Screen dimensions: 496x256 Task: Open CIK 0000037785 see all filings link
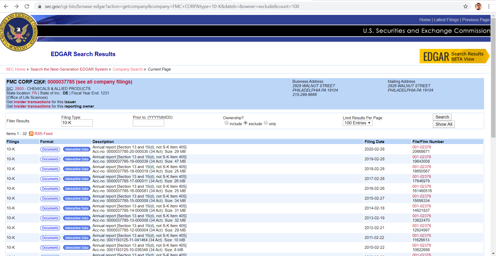click(90, 82)
